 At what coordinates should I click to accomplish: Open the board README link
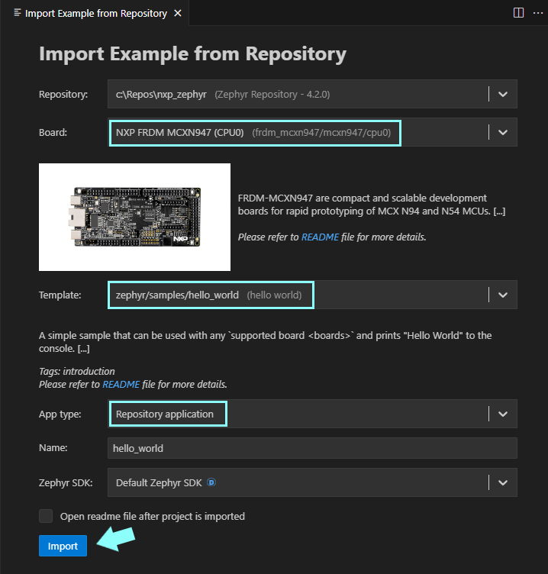[x=320, y=237]
